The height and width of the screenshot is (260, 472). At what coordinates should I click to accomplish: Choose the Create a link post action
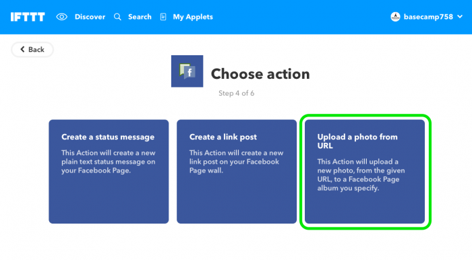237,172
